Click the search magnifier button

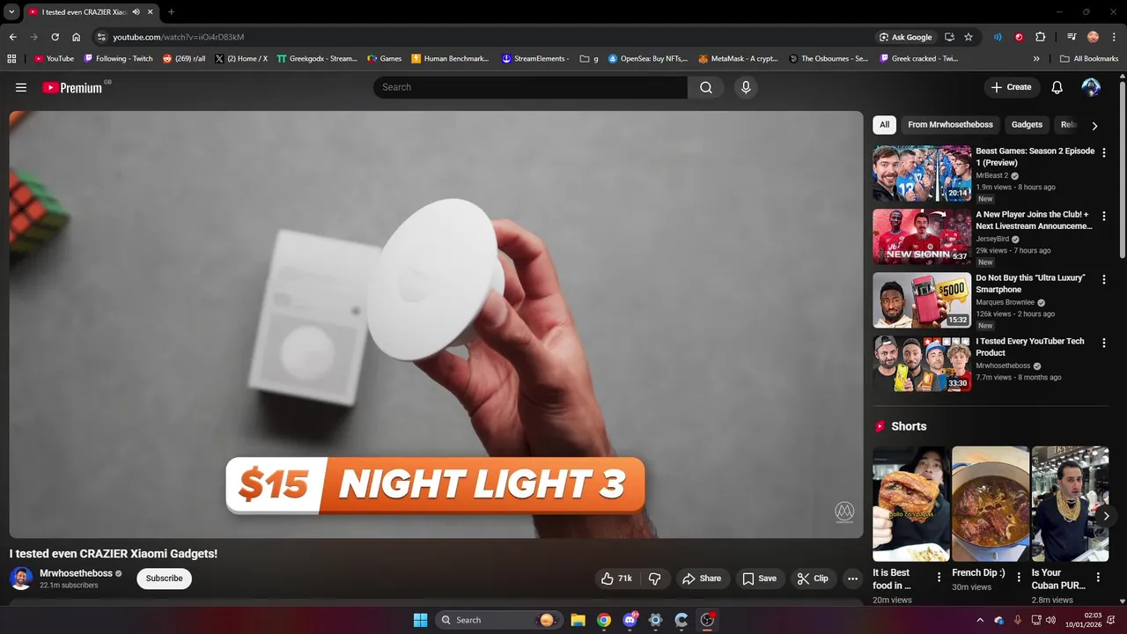(x=706, y=87)
